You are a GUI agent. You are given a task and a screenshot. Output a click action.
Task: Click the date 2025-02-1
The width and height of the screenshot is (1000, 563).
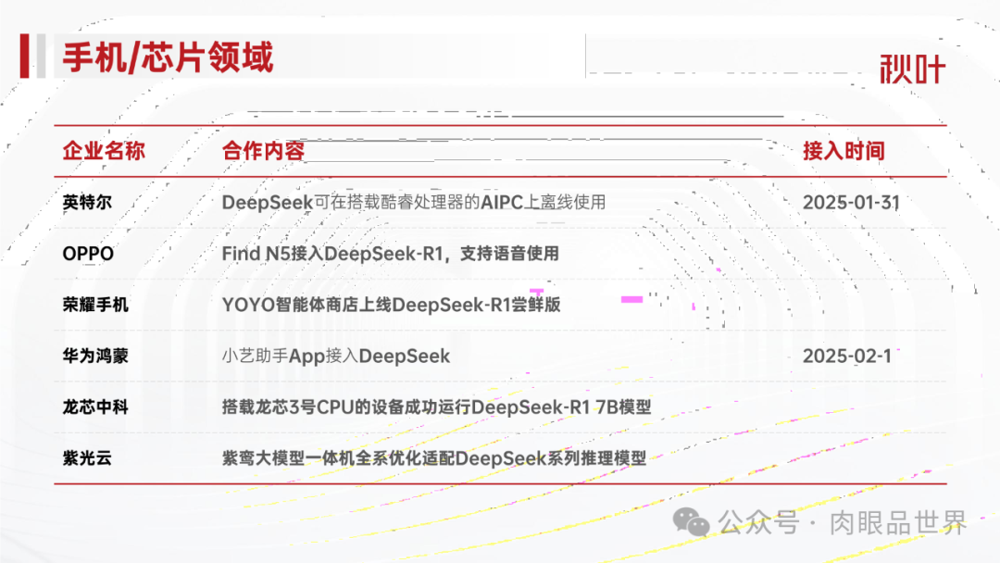(847, 356)
